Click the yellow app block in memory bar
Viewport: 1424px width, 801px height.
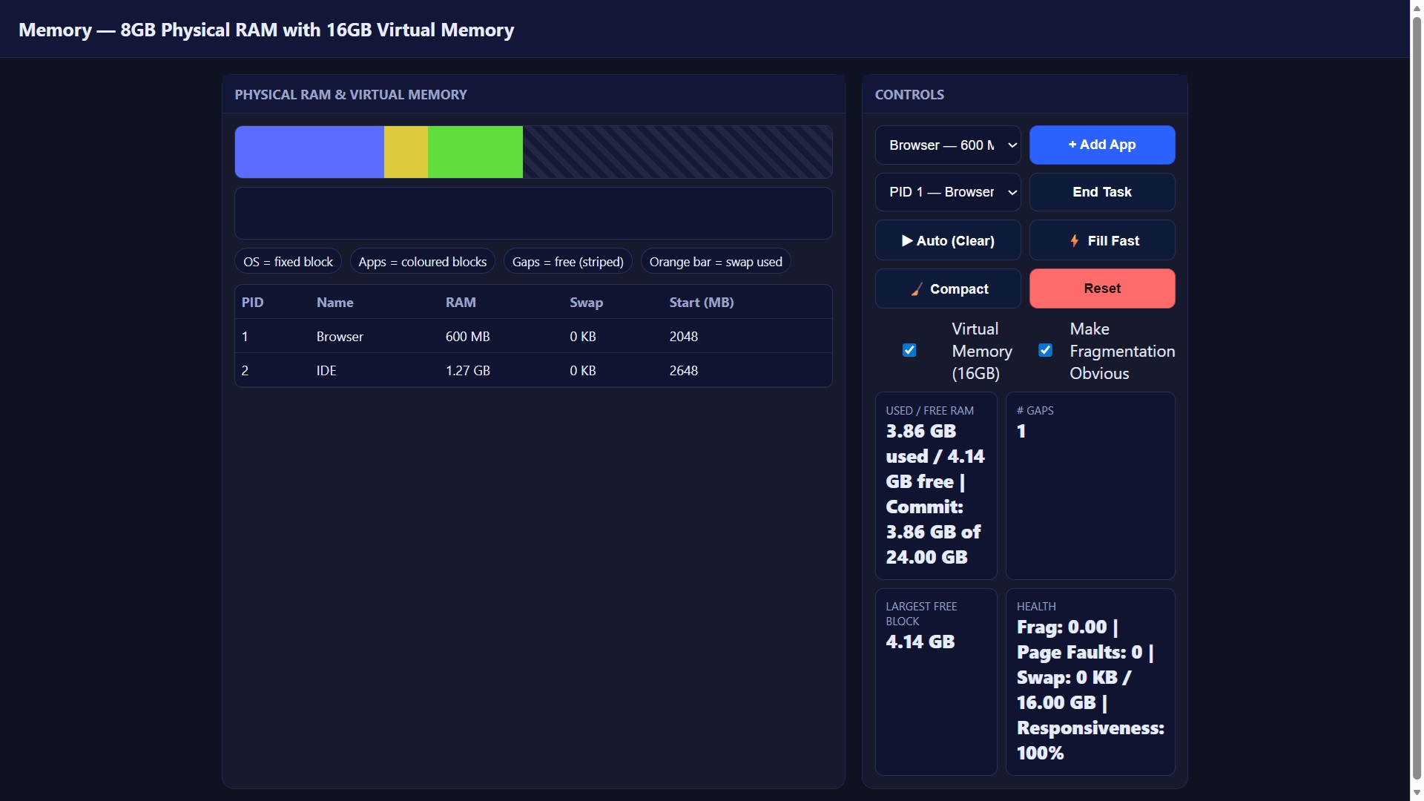(x=406, y=151)
